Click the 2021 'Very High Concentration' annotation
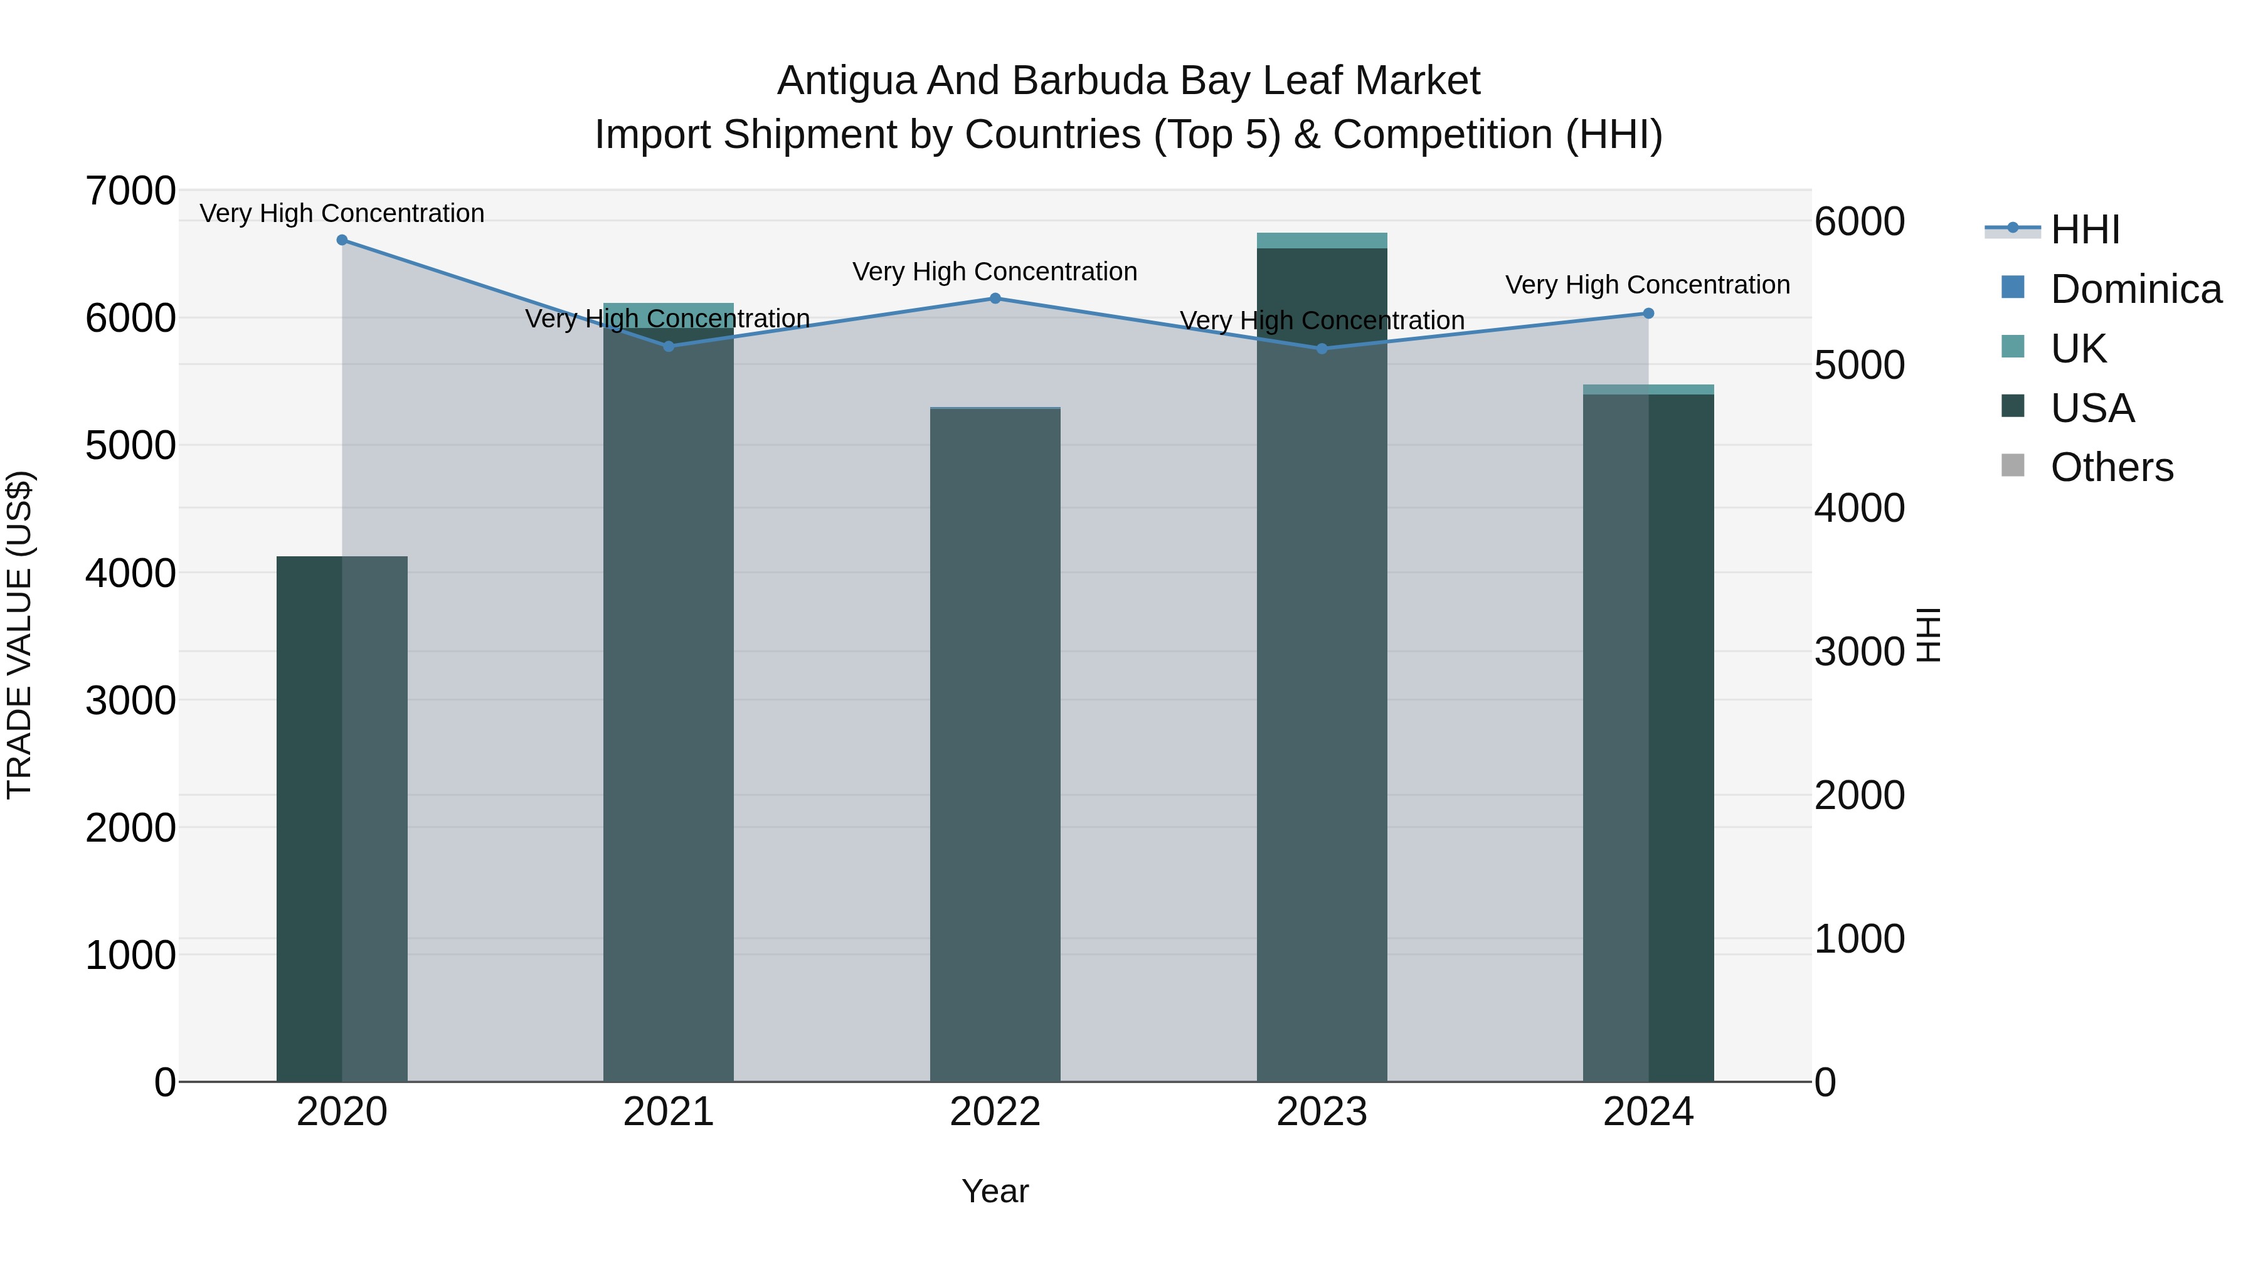This screenshot has height=1270, width=2258. 668,319
